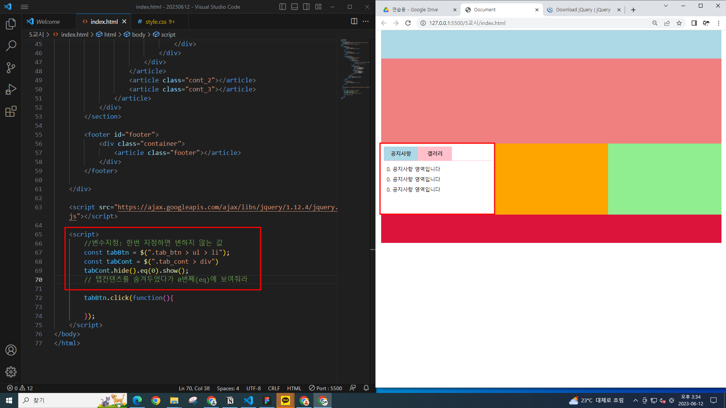726x408 pixels.
Task: Change indentation via Spaces: 4
Action: coord(228,388)
